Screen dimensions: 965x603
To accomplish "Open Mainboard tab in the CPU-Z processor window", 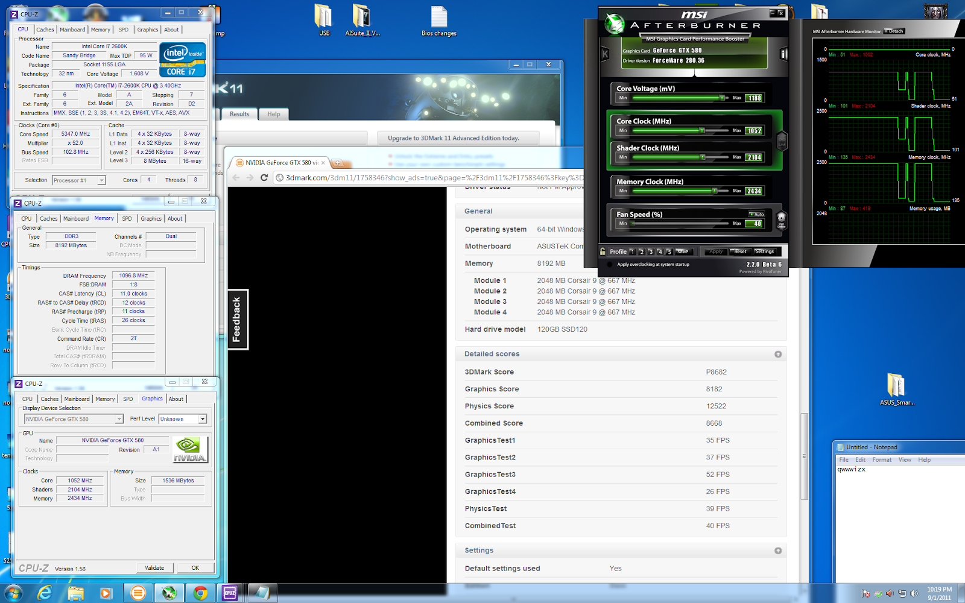I will coord(72,30).
